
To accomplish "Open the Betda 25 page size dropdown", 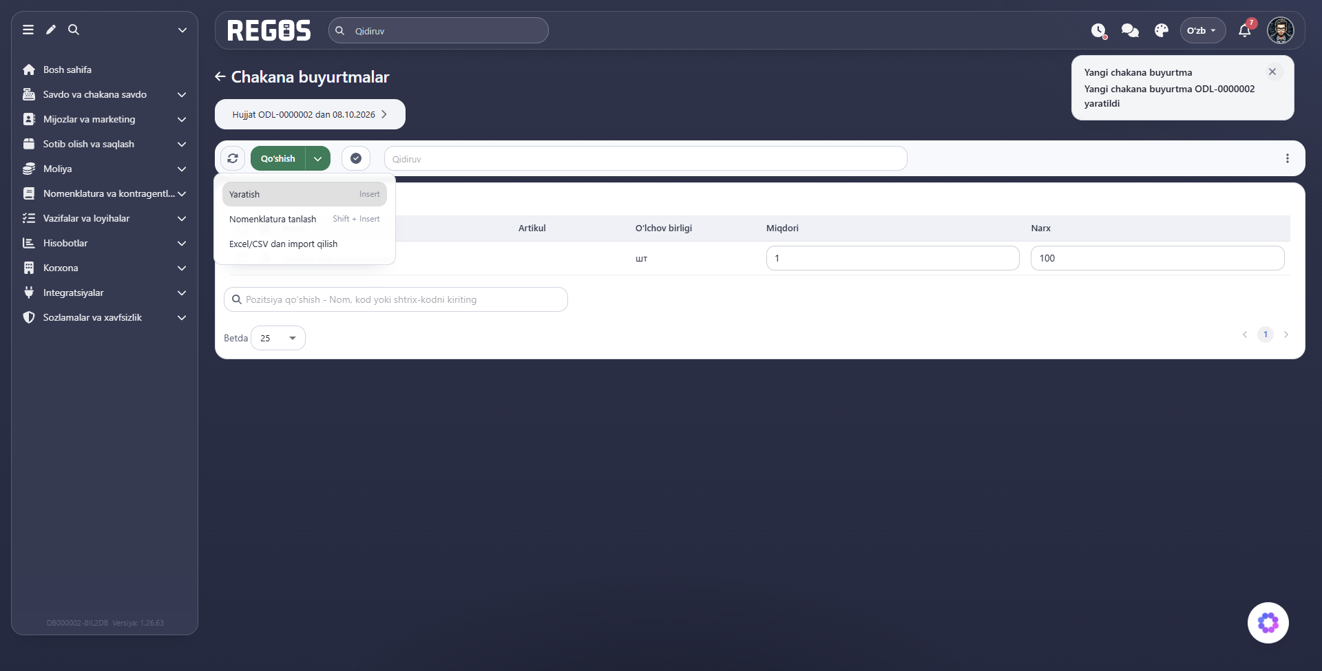I will coord(278,338).
